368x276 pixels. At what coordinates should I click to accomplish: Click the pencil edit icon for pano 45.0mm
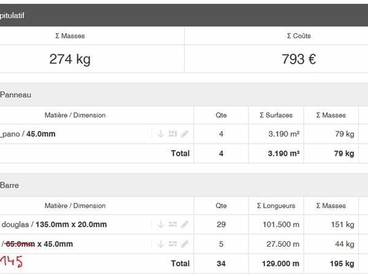click(x=185, y=134)
